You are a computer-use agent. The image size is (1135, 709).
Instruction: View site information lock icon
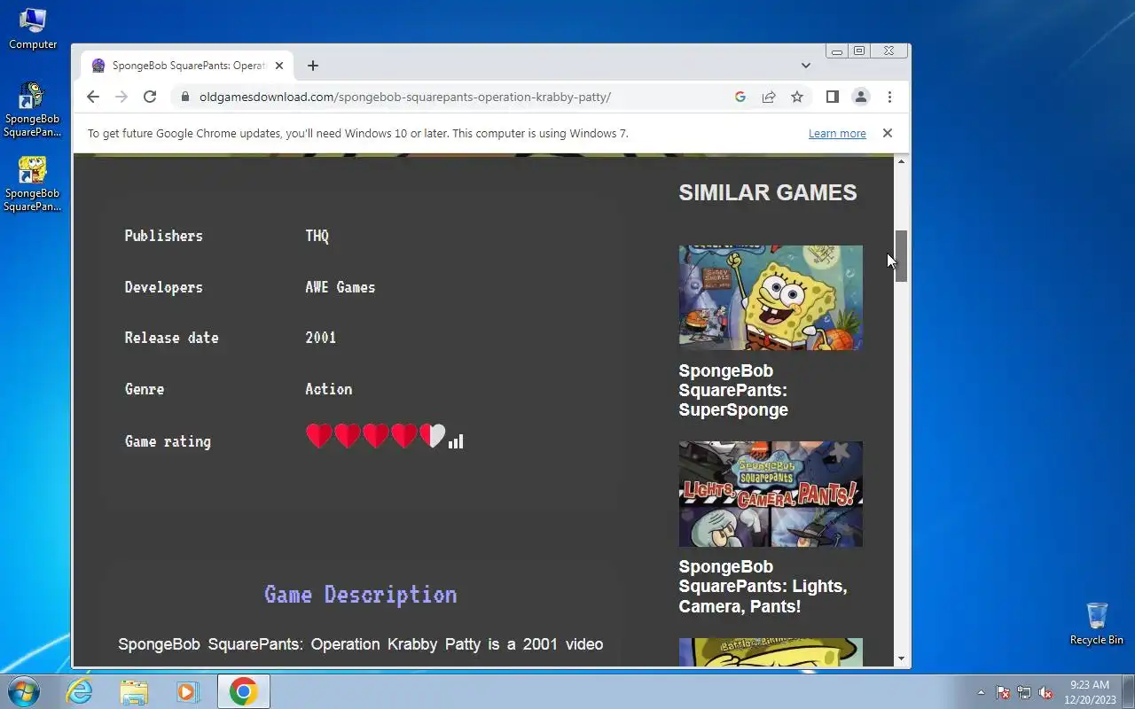[x=184, y=97]
